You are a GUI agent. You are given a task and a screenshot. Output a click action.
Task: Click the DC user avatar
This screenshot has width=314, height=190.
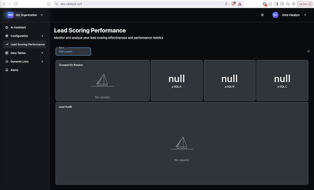[276, 15]
